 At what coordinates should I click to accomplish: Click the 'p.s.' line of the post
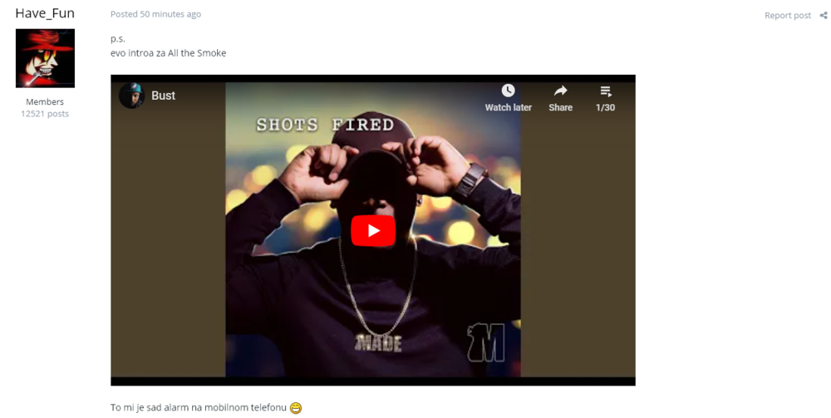click(x=118, y=39)
